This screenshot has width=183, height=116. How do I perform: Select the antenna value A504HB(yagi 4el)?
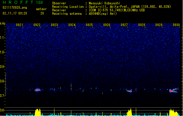pyautogui.click(x=103, y=14)
